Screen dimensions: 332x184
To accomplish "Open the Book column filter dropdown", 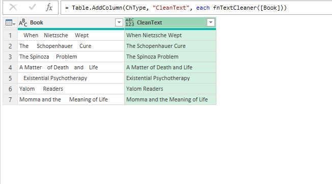I will pyautogui.click(x=119, y=22).
